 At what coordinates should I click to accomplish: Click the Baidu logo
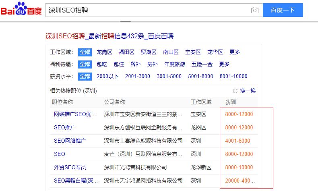[x=21, y=10]
